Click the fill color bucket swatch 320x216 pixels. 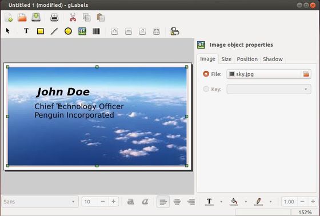coord(234,202)
